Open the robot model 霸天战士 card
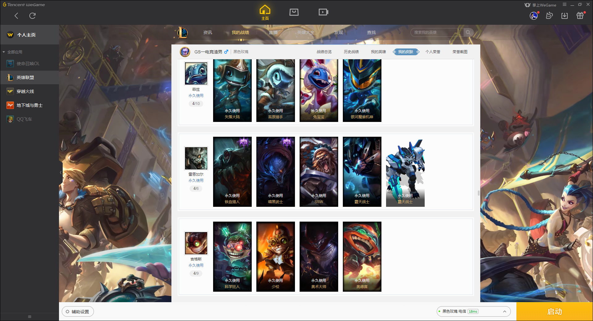The image size is (593, 321). (405, 172)
